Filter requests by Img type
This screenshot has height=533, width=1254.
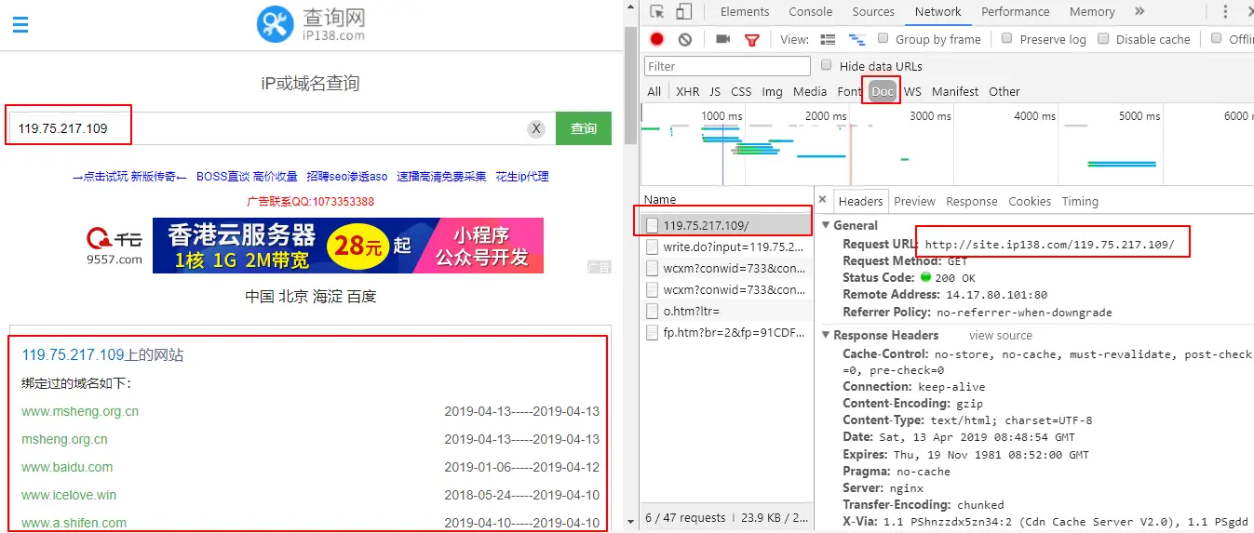(x=772, y=91)
